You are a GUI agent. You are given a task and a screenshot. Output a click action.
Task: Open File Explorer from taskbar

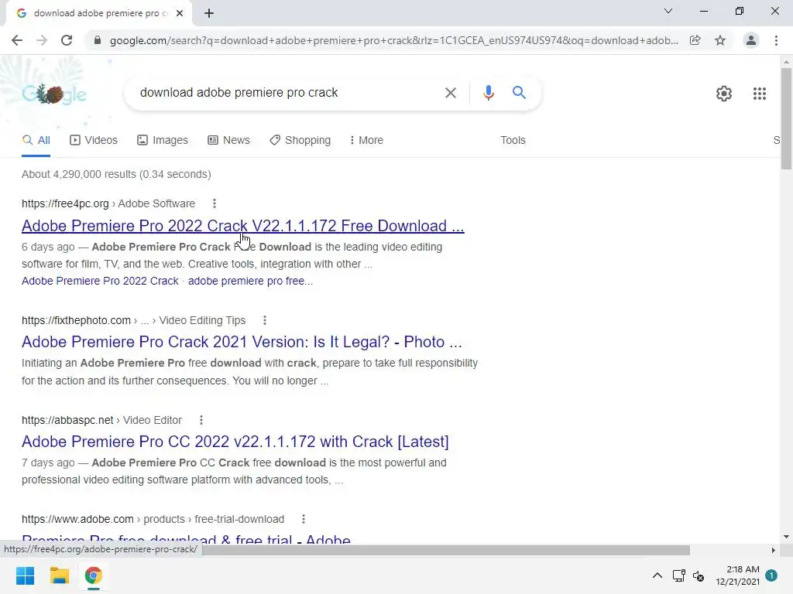click(x=59, y=575)
